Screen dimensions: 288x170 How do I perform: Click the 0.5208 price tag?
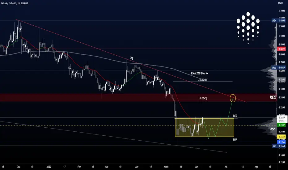click(x=282, y=79)
